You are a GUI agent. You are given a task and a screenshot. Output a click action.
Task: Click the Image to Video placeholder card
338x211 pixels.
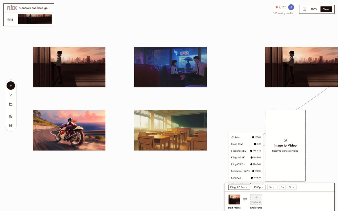[285, 145]
